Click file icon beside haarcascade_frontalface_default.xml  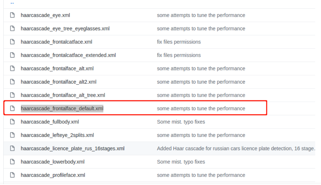click(x=12, y=108)
